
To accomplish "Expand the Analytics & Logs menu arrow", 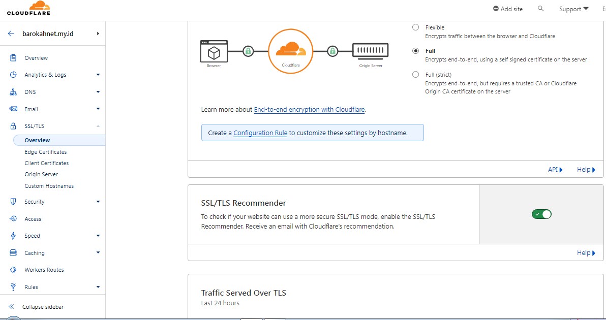I will [x=98, y=75].
